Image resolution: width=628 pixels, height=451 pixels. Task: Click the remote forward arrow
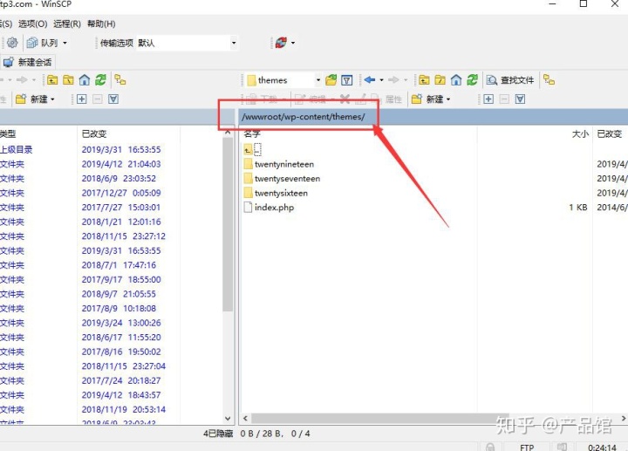pos(393,80)
